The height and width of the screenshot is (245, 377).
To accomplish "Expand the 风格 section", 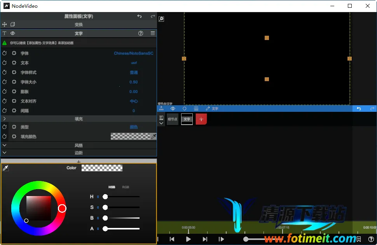I will [x=4, y=145].
